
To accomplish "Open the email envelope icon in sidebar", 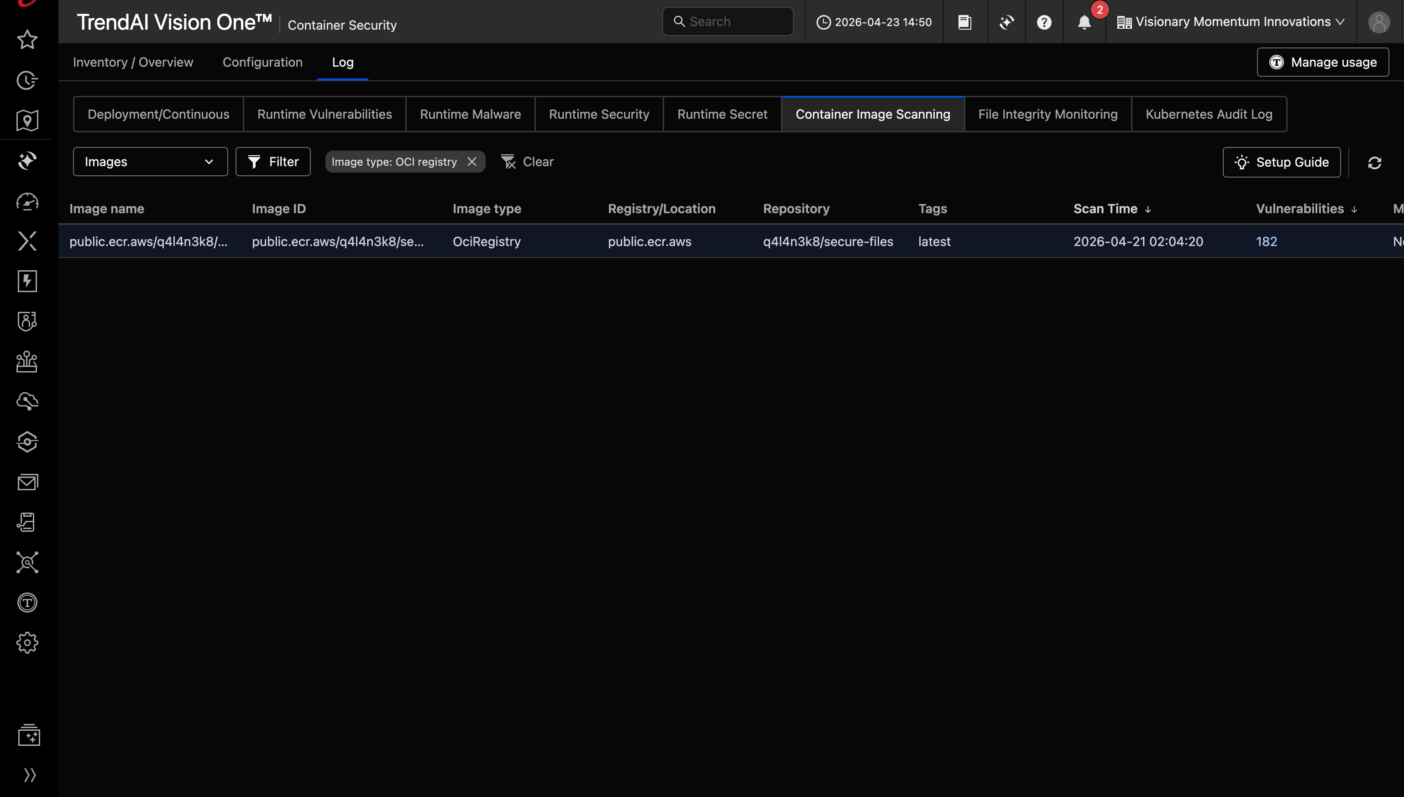I will click(27, 482).
